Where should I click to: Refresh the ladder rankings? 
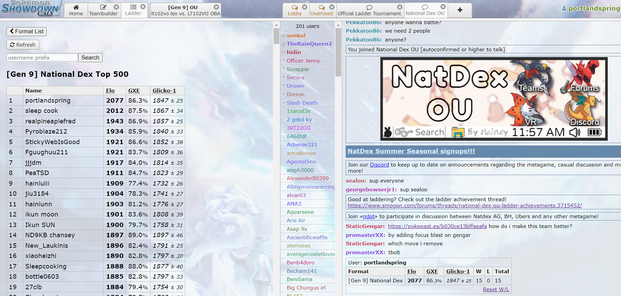point(23,45)
